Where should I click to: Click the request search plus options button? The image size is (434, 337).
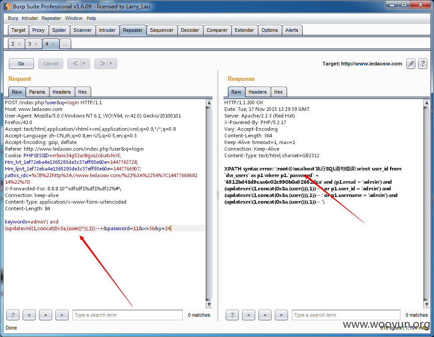point(46,315)
